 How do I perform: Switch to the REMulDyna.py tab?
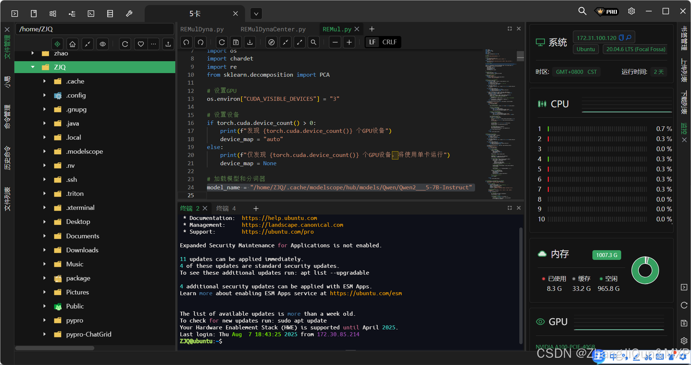click(x=202, y=29)
